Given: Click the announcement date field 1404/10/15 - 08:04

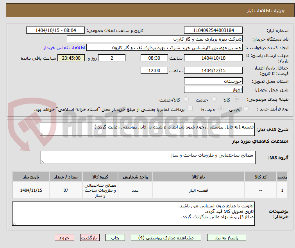Looking at the screenshot, I should (55, 30).
